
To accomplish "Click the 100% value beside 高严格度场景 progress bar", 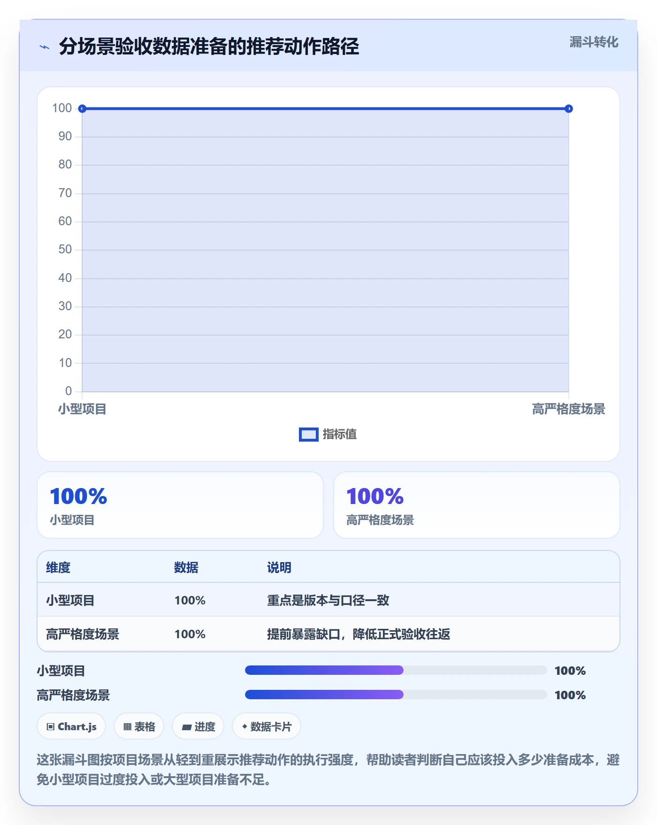I will (570, 695).
